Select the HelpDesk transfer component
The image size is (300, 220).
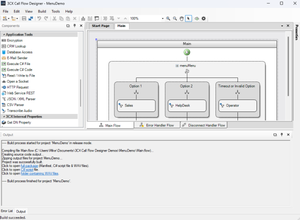click(187, 105)
